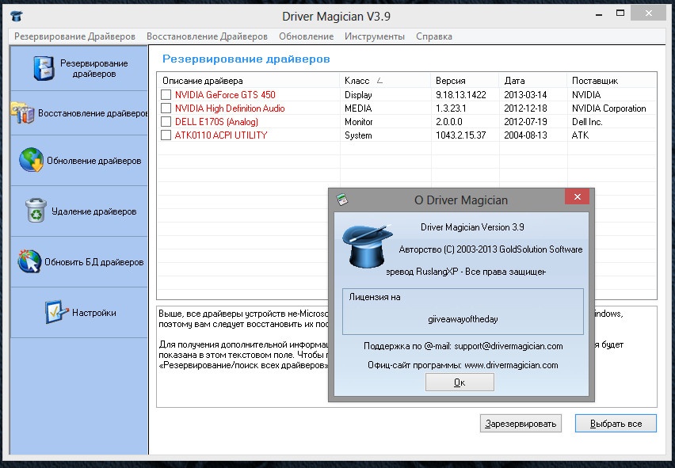The image size is (675, 468).
Task: Click the magician hat logo in About dialog
Action: point(367,246)
